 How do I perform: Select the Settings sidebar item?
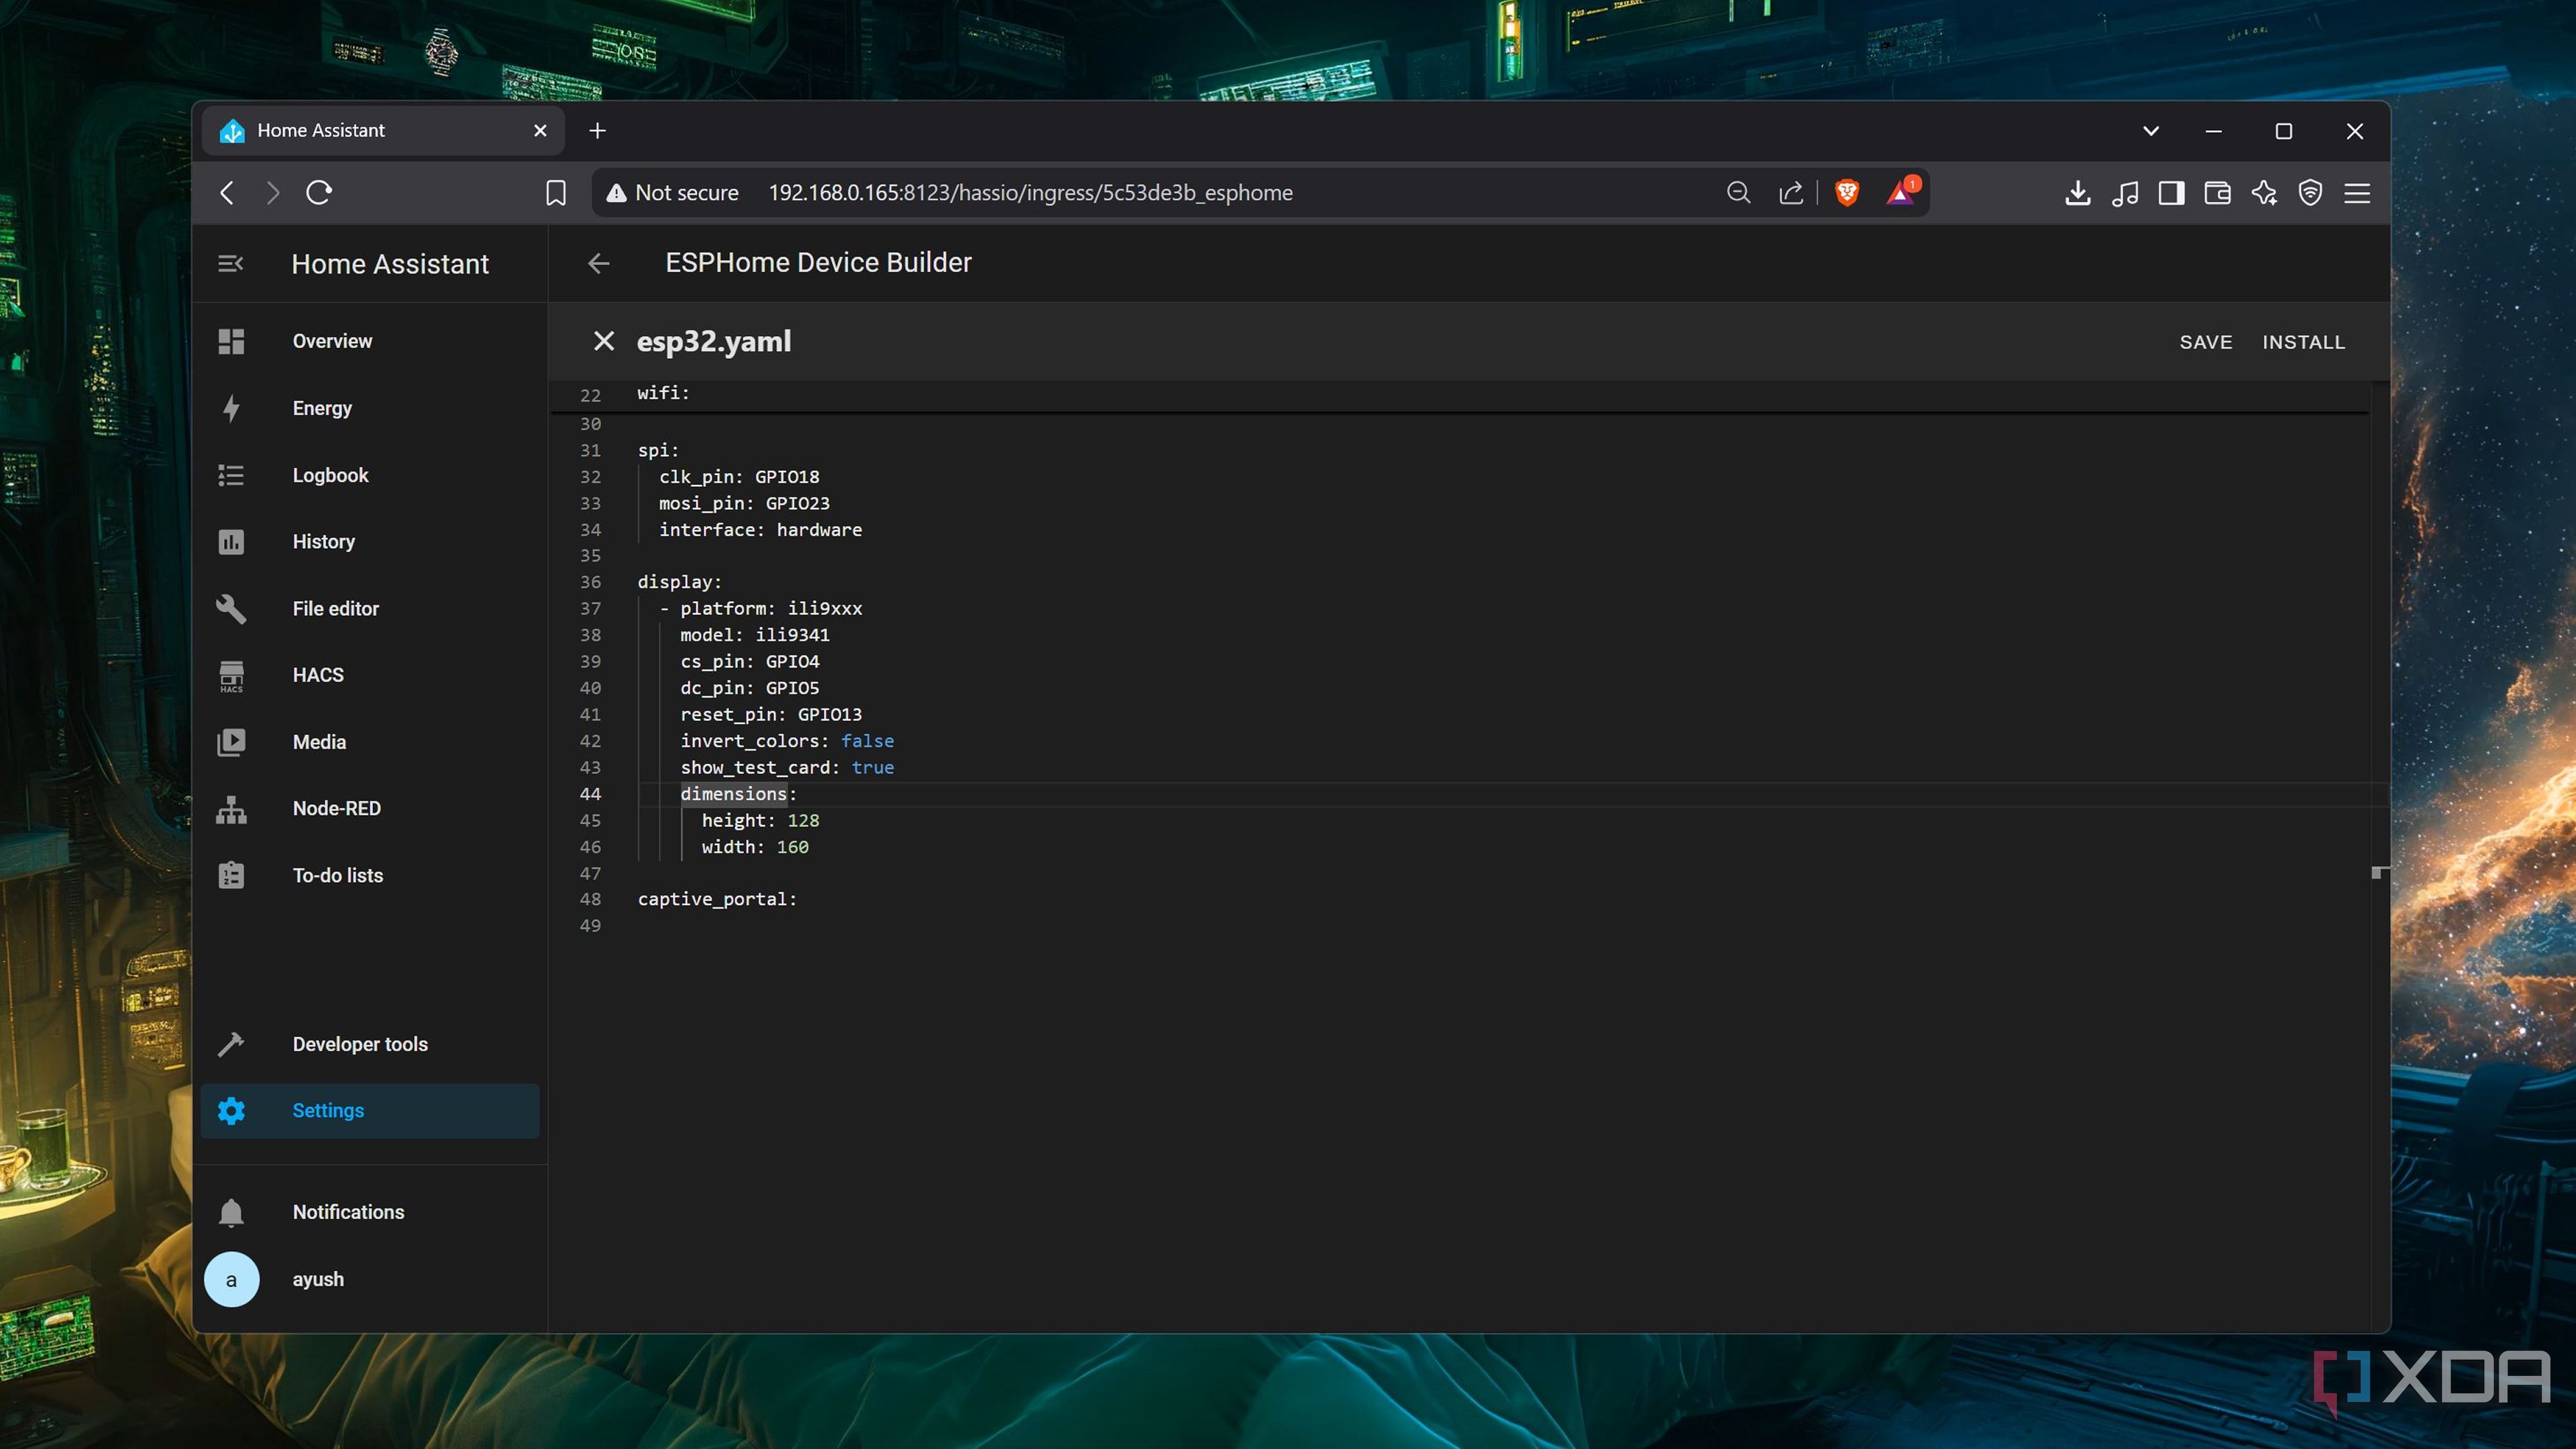coord(370,1111)
